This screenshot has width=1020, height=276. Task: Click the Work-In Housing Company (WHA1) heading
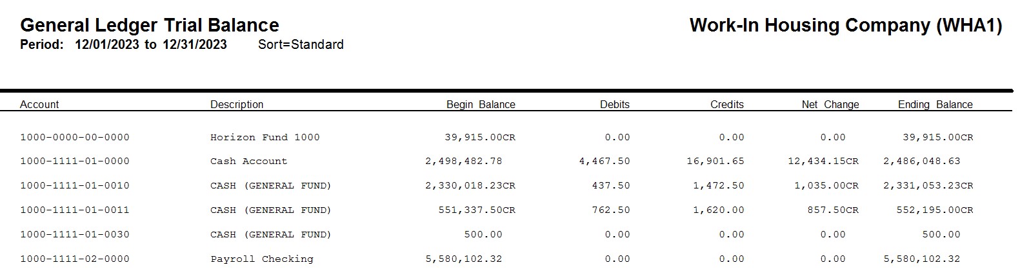pos(846,25)
